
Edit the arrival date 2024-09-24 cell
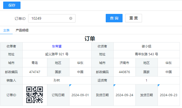(124, 95)
